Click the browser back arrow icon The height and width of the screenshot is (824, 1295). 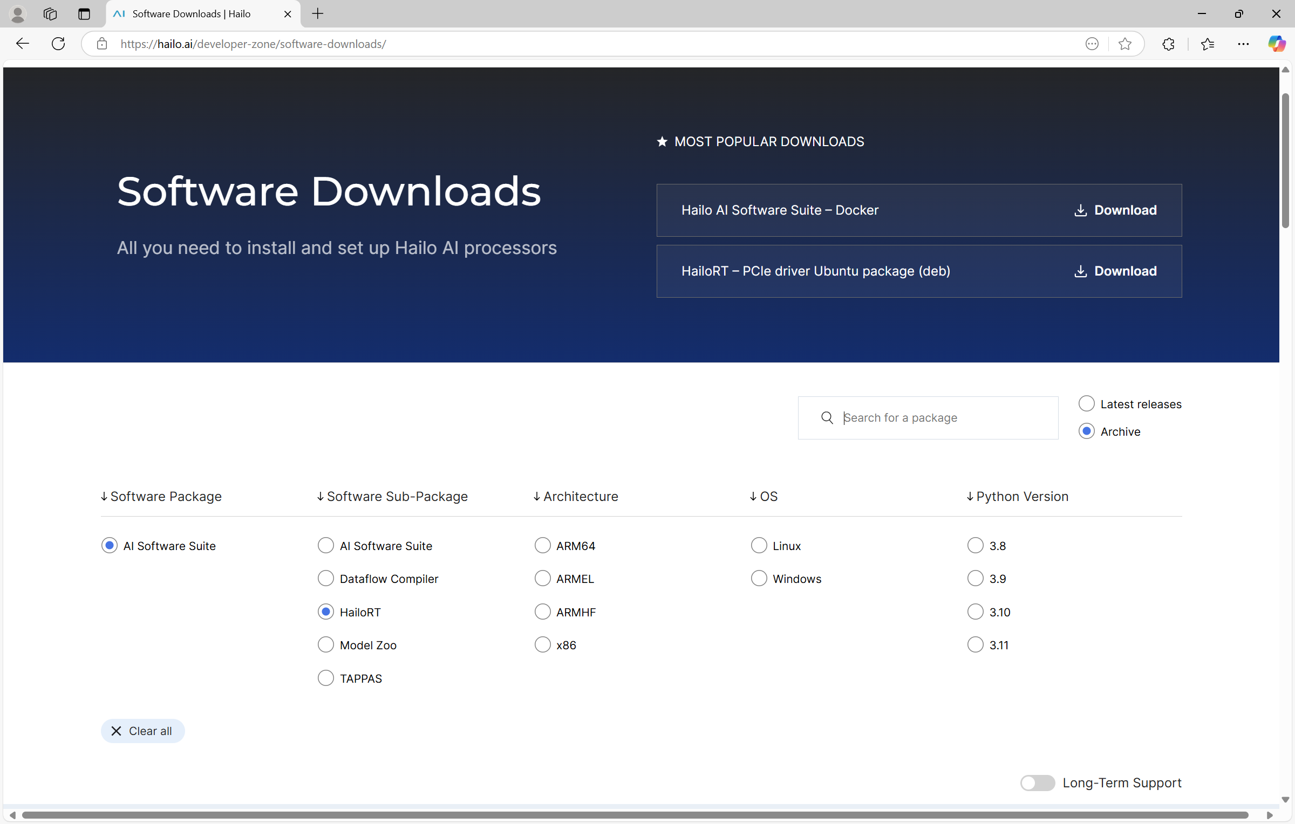point(23,44)
